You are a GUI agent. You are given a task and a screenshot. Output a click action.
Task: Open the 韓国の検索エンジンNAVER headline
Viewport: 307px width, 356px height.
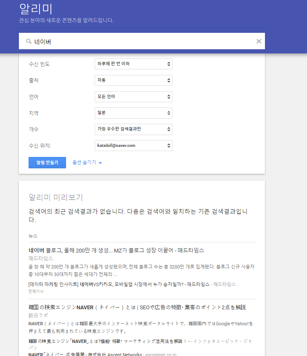pos(137,308)
